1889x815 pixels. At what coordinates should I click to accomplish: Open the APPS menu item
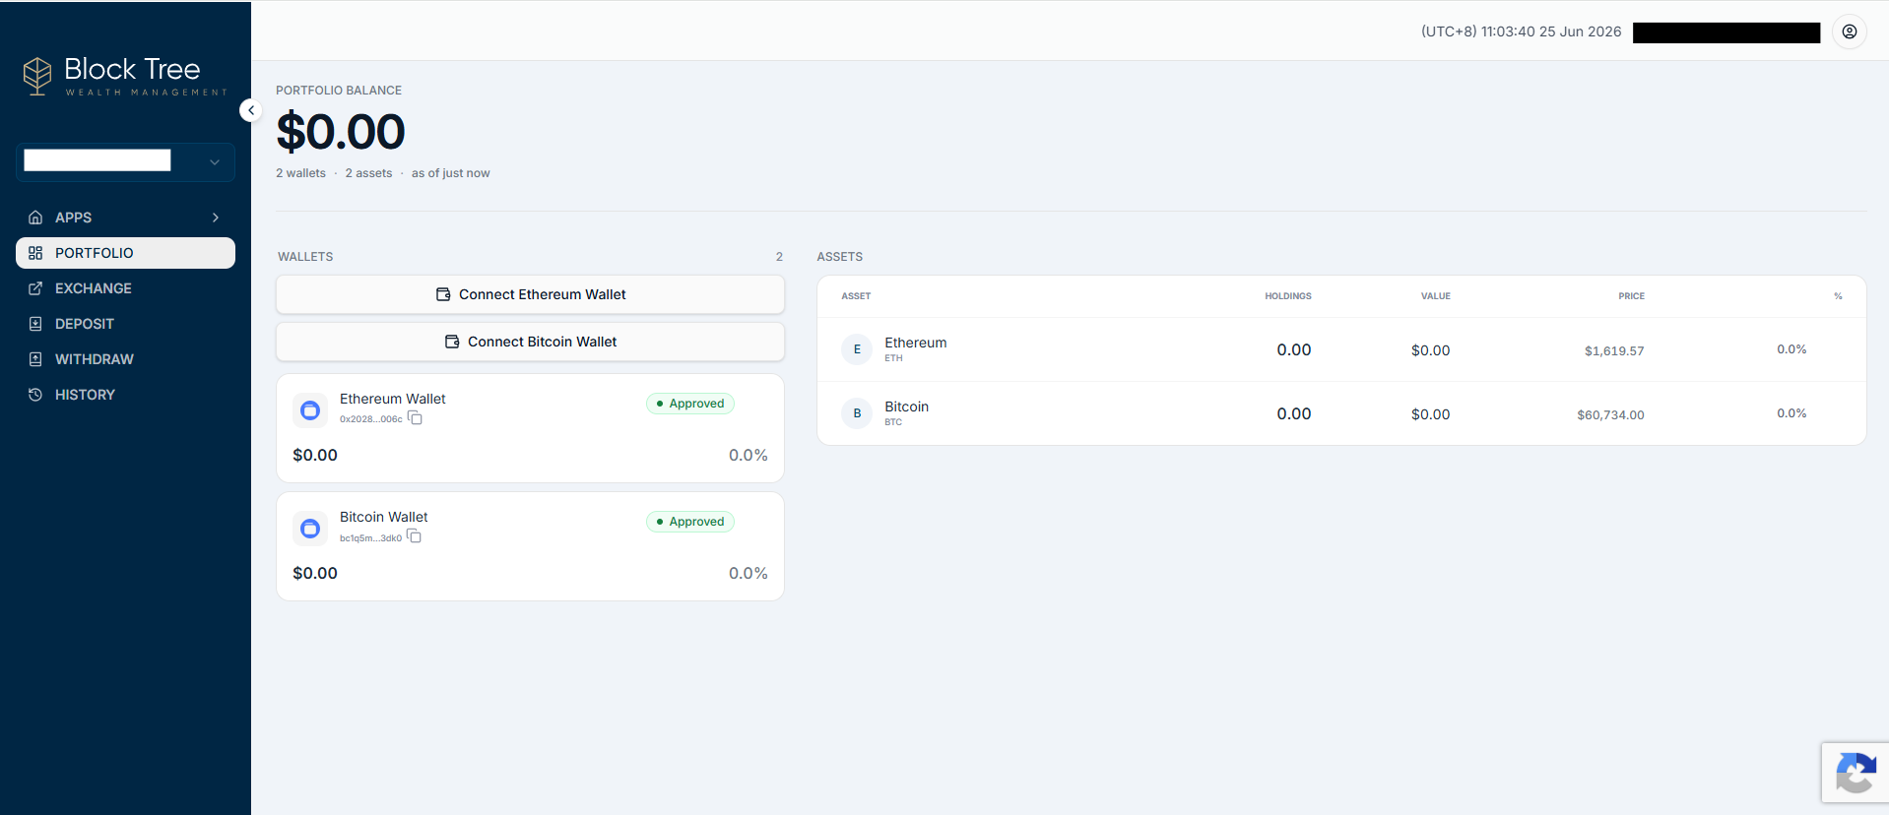[125, 218]
